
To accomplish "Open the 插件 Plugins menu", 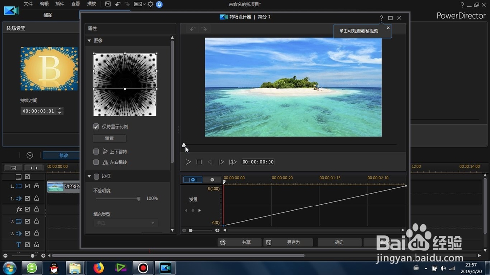I will [60, 4].
